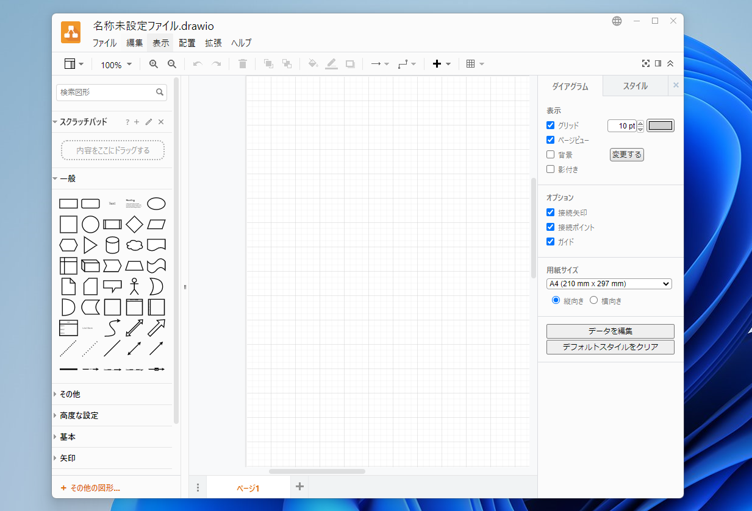Toggle the ページビュー checkbox
Viewport: 752px width, 511px height.
click(x=551, y=139)
